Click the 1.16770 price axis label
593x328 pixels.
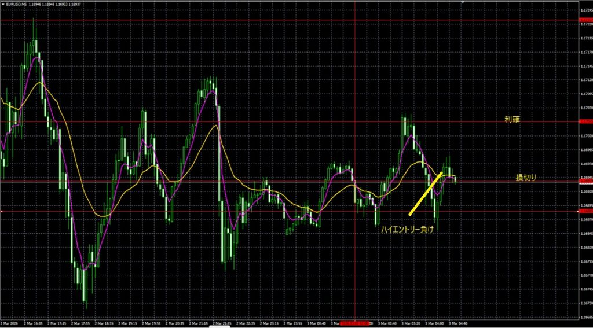(x=586, y=276)
